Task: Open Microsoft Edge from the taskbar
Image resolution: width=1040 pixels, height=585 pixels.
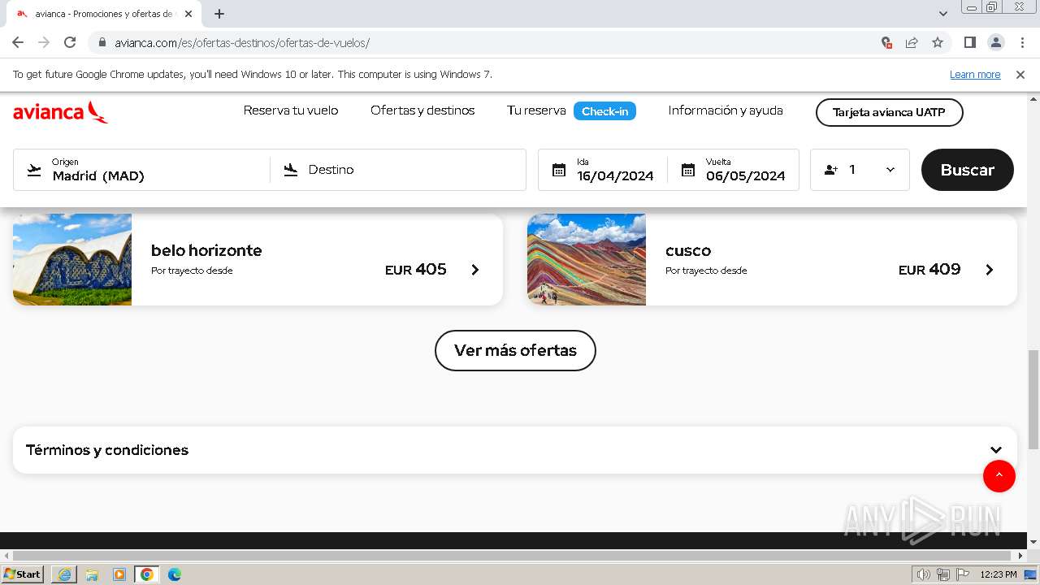Action: [175, 574]
